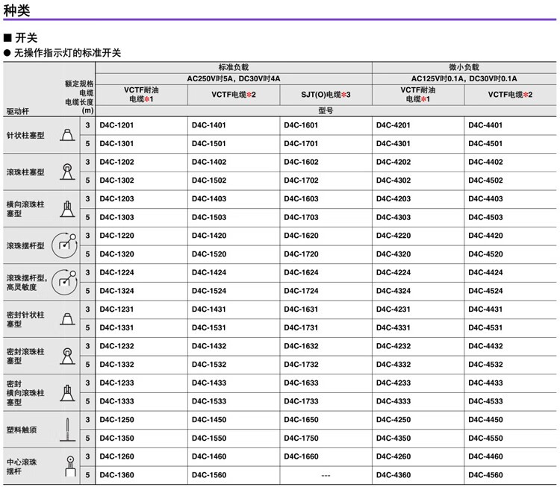Click the sealed pin plunger icon
Image resolution: width=560 pixels, height=487 pixels.
(x=67, y=319)
